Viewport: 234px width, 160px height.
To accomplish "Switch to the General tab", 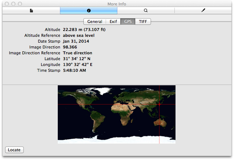I will pyautogui.click(x=95, y=22).
